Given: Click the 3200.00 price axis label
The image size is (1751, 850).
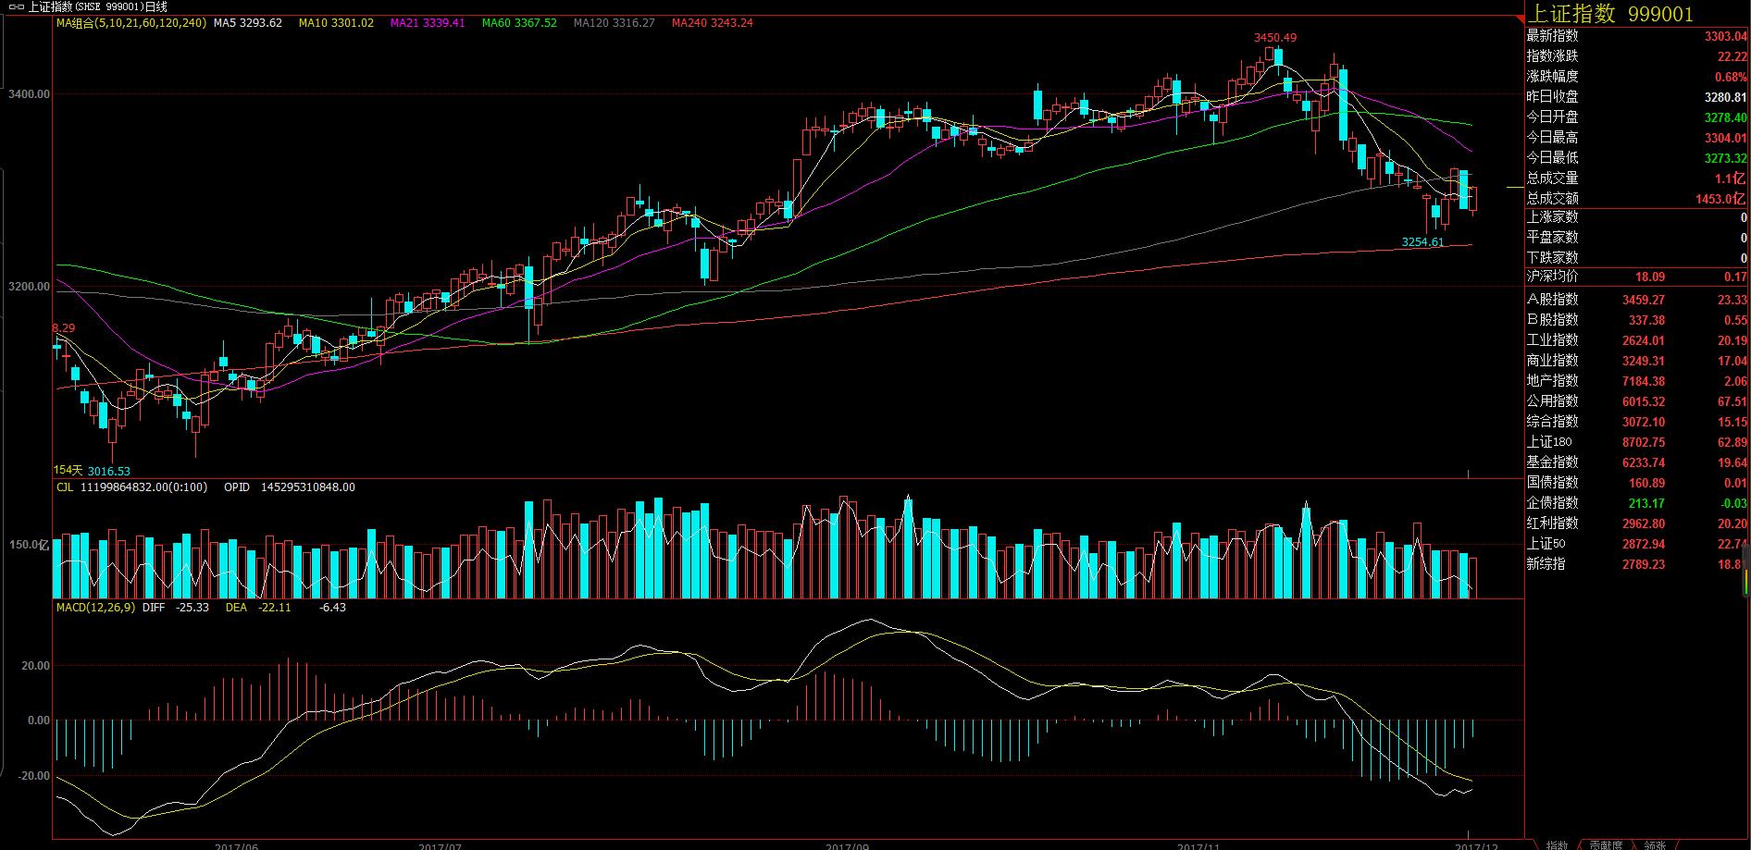Looking at the screenshot, I should click(x=30, y=287).
